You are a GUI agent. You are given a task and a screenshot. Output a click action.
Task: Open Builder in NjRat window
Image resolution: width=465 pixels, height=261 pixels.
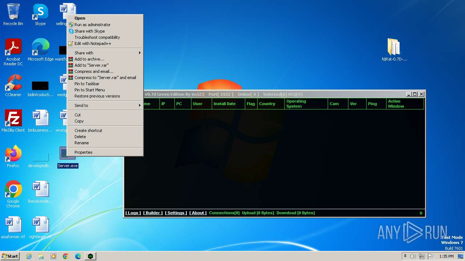tap(153, 213)
